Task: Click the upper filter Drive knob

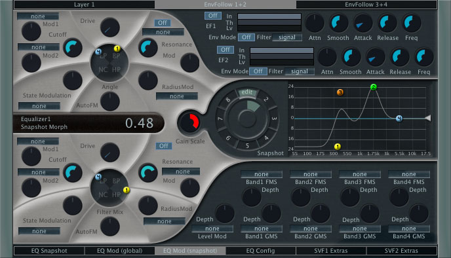Action: (x=110, y=28)
